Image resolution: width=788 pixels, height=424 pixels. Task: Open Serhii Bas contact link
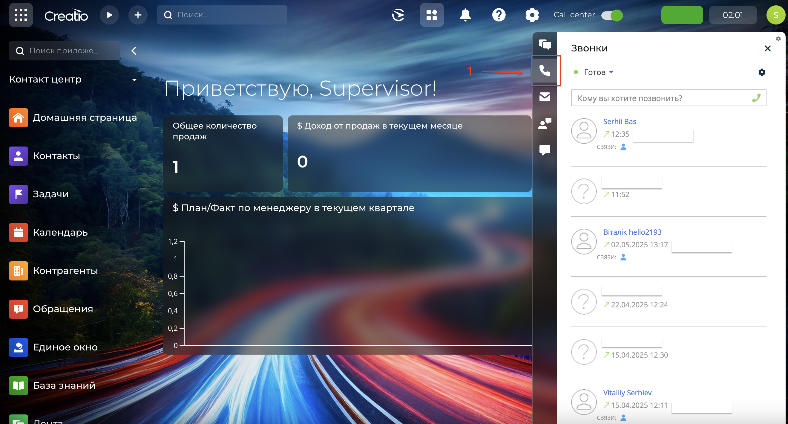click(x=620, y=121)
